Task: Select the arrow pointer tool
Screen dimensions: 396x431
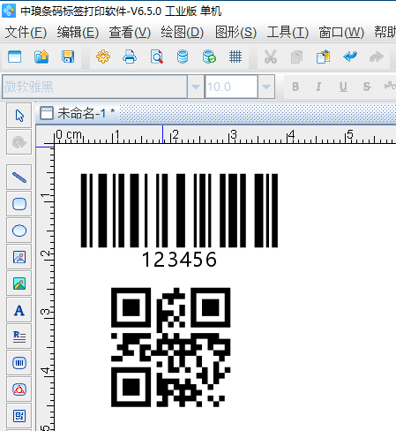Action: (x=19, y=116)
